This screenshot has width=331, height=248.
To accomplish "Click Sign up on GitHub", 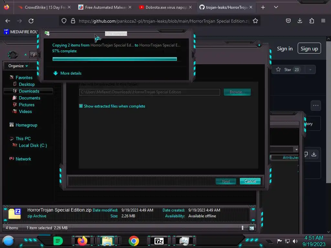I will [x=309, y=48].
